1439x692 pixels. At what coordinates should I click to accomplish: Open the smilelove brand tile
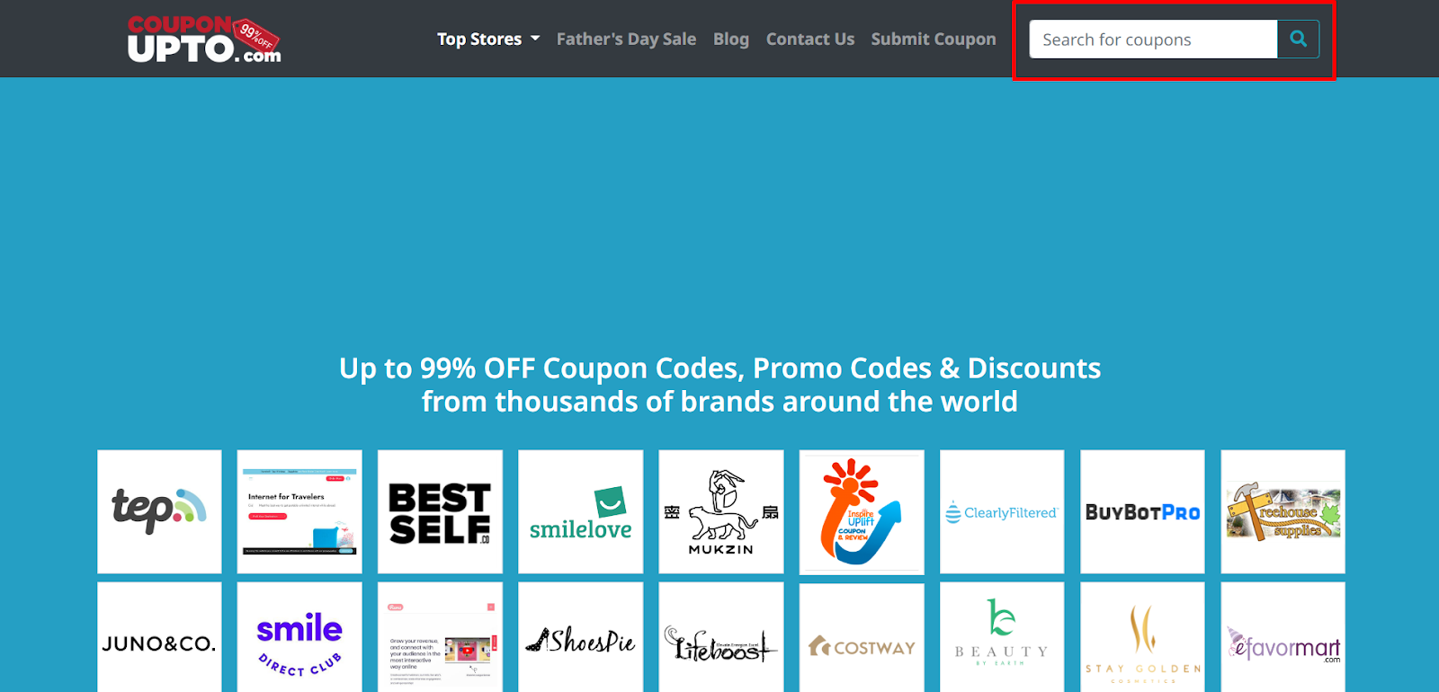(x=581, y=511)
